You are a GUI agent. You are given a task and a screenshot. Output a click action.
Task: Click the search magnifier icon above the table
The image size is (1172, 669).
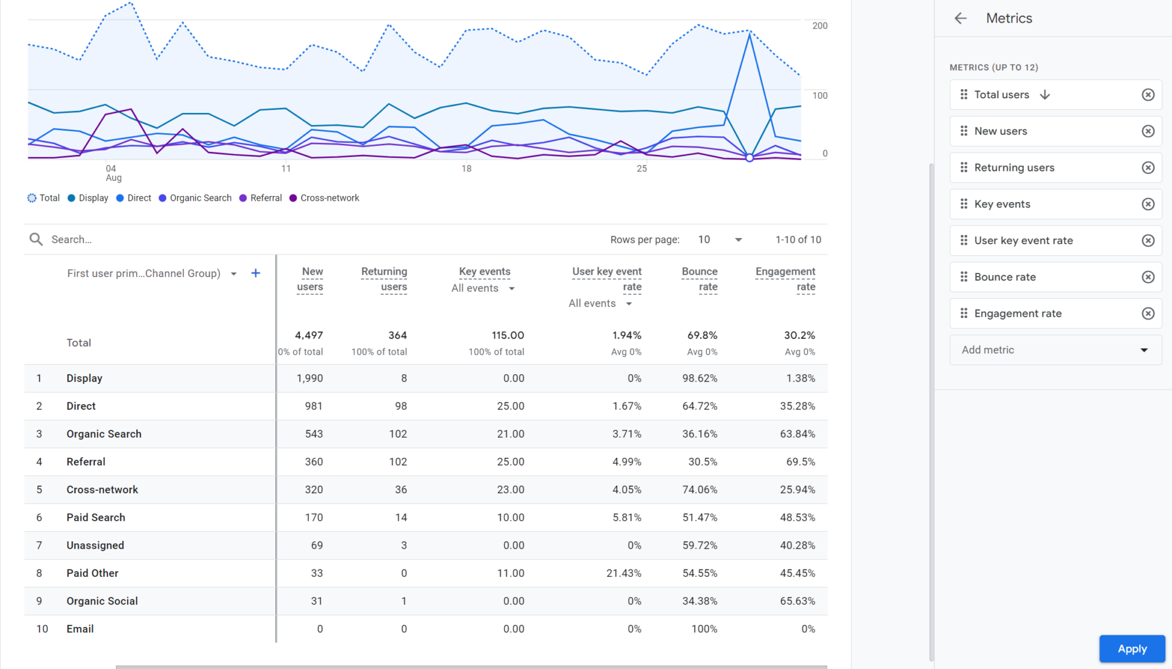[x=36, y=239]
